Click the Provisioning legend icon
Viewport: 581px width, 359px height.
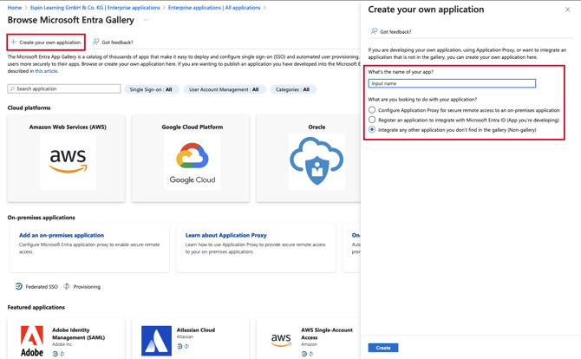point(67,286)
